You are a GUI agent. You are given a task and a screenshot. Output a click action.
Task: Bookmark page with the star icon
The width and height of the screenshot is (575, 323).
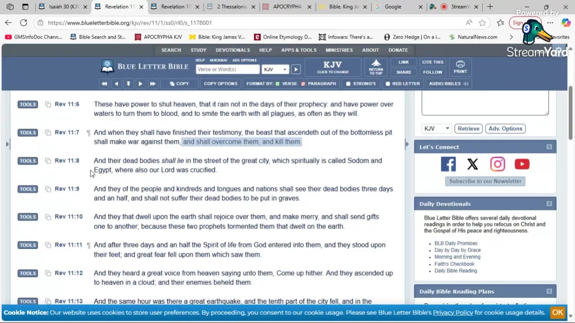[482, 22]
